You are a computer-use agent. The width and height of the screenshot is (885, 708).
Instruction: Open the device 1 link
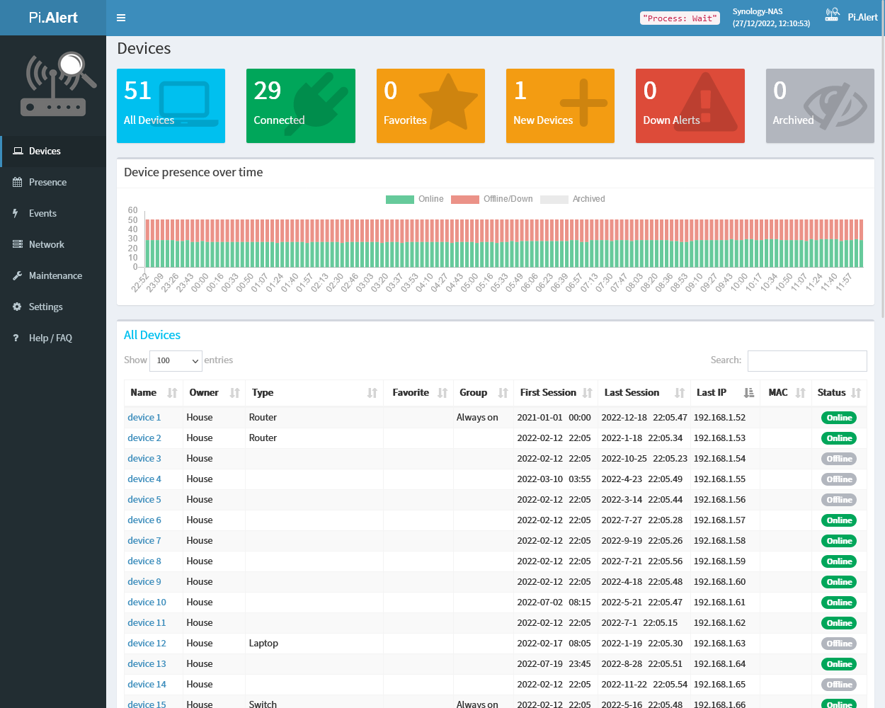[x=144, y=418]
